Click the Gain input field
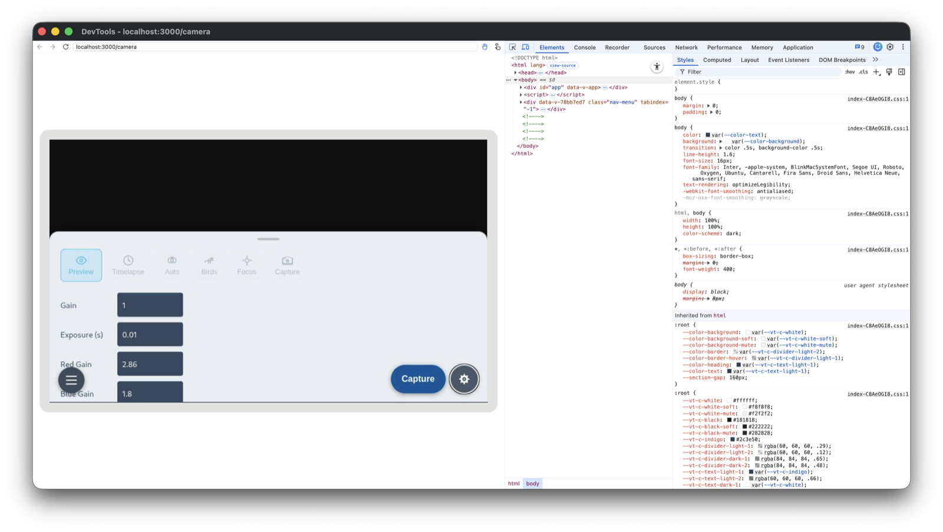The height and width of the screenshot is (532, 943). (x=150, y=305)
